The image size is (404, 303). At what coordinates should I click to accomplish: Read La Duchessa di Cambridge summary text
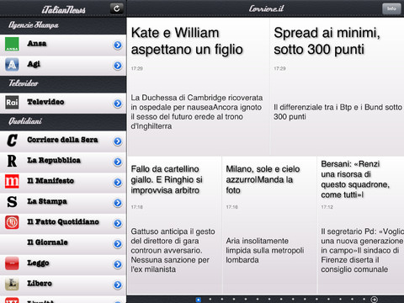click(197, 112)
